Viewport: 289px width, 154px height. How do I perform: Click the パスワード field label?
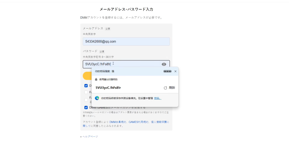pyautogui.click(x=90, y=51)
